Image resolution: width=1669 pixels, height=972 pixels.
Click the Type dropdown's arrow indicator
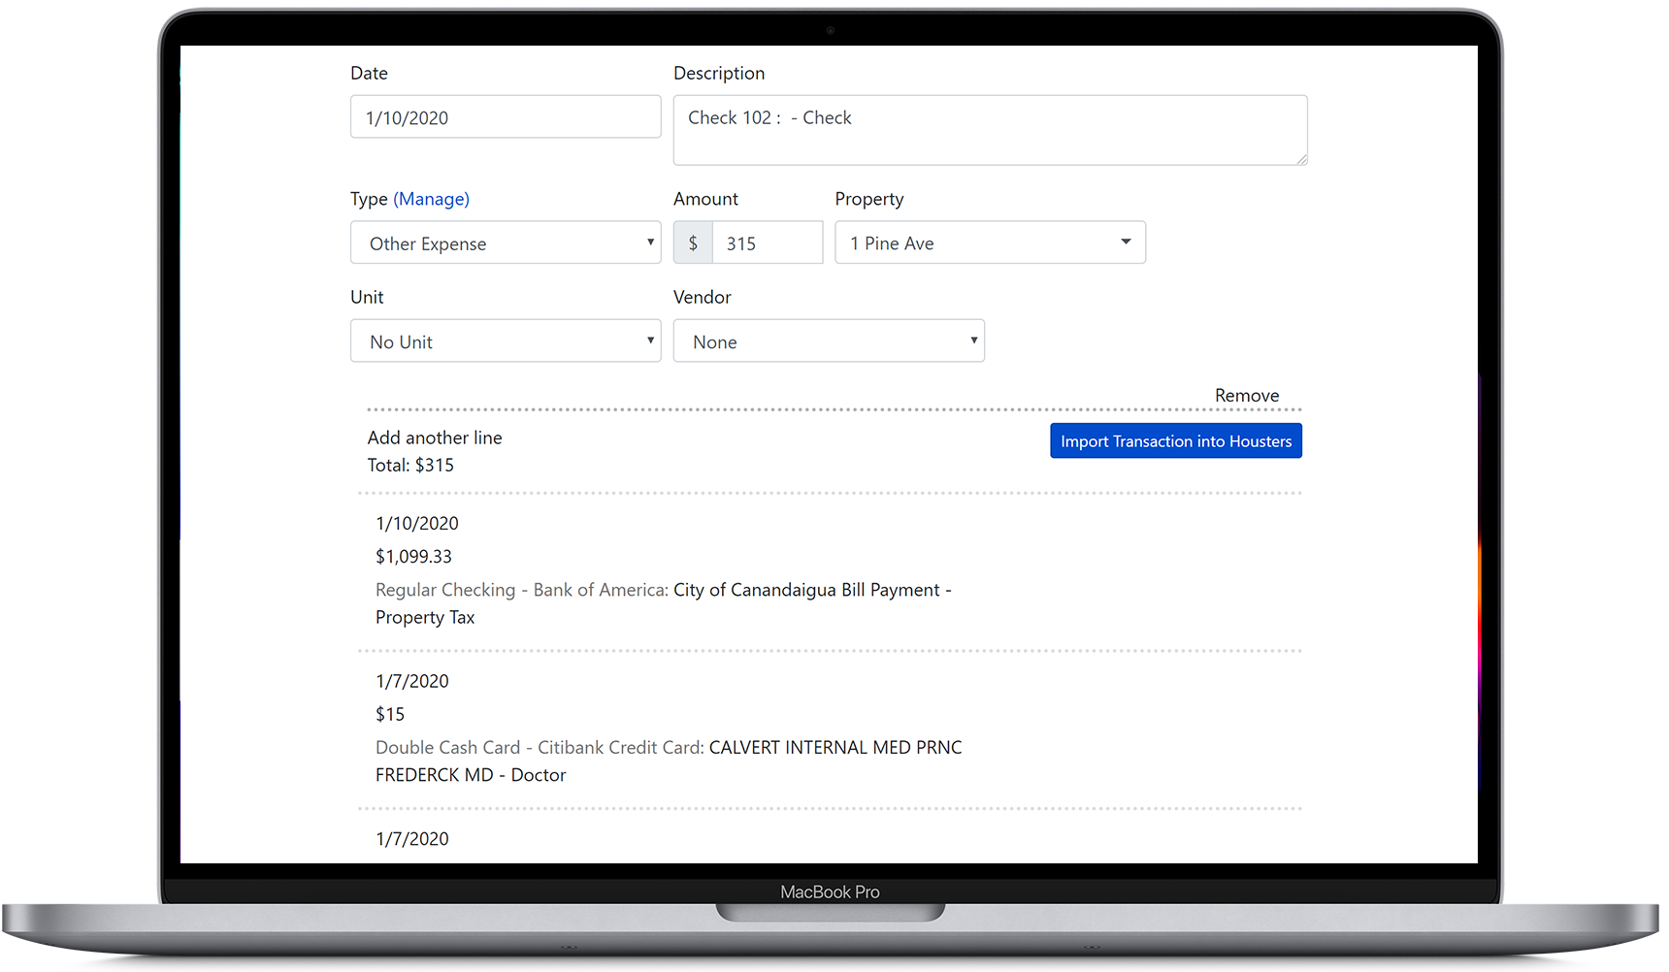[x=649, y=243]
